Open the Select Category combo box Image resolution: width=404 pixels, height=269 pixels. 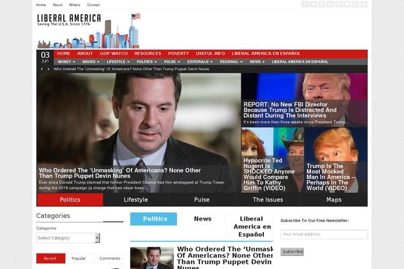tap(68, 238)
